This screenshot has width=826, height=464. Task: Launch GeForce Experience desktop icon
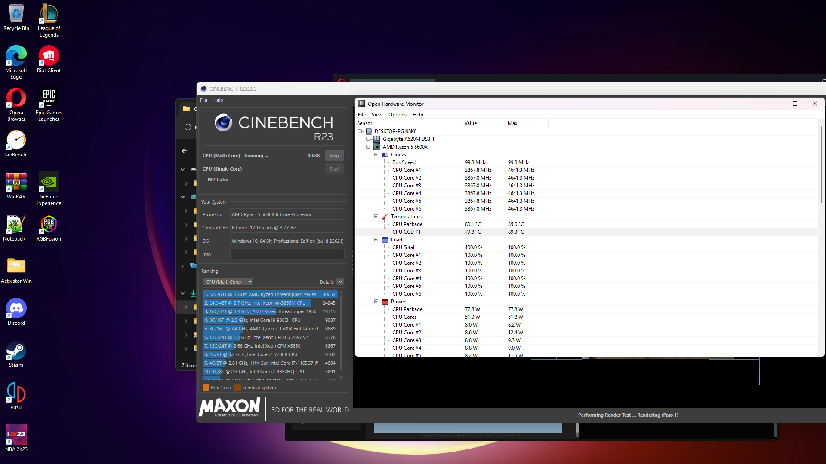pyautogui.click(x=49, y=189)
